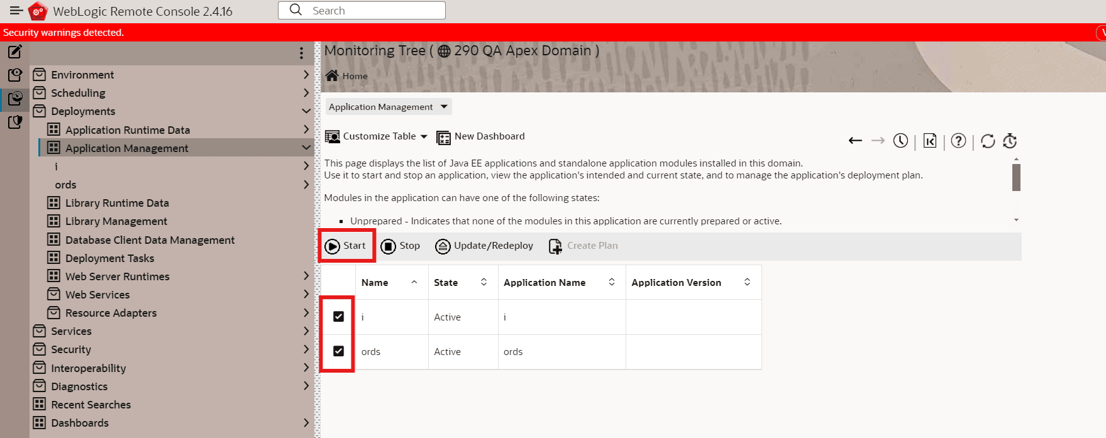
Task: Expand the Scheduling tree node
Action: click(x=306, y=93)
